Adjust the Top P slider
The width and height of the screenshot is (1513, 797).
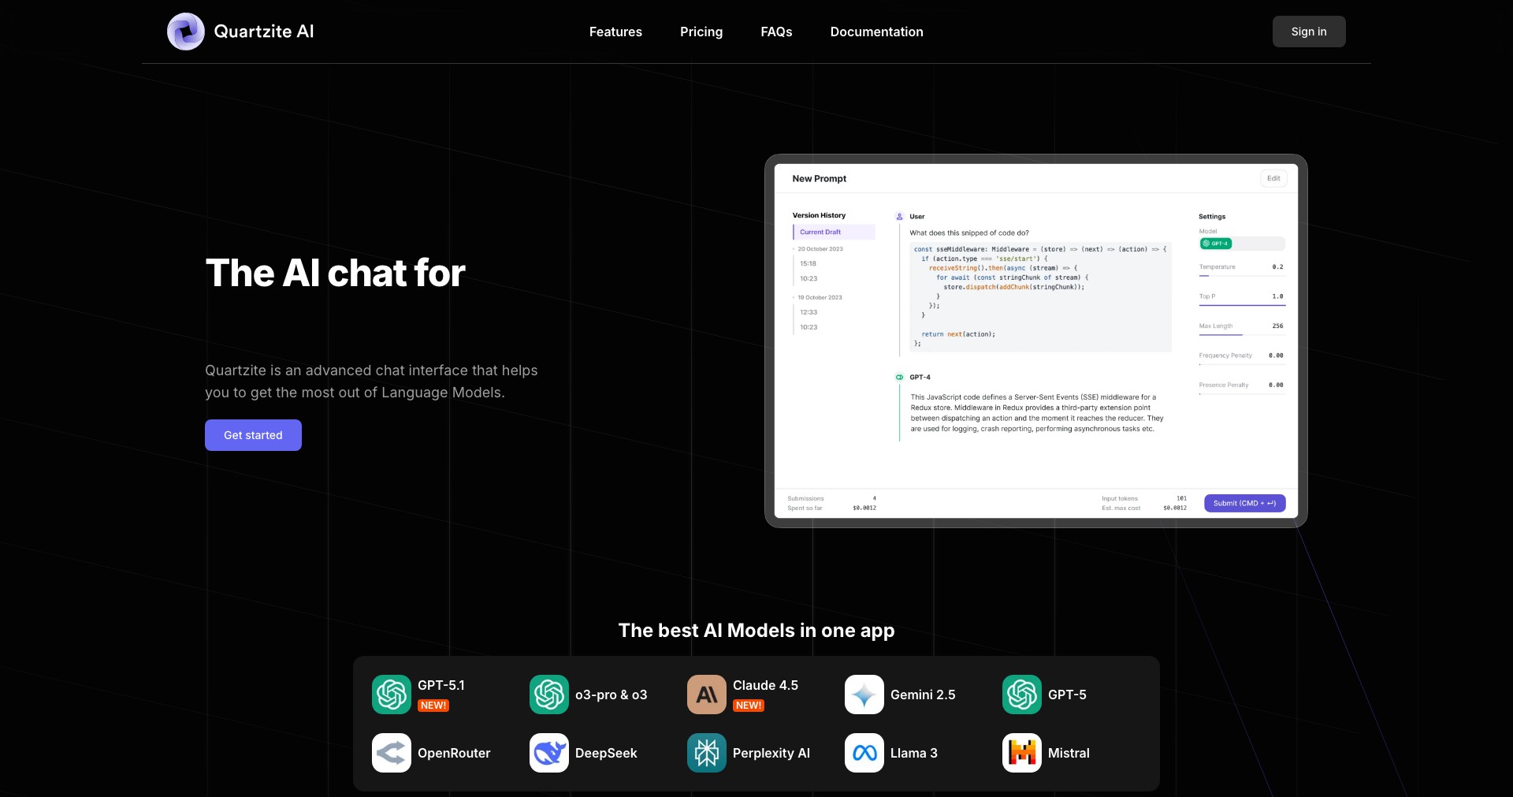pyautogui.click(x=1241, y=305)
